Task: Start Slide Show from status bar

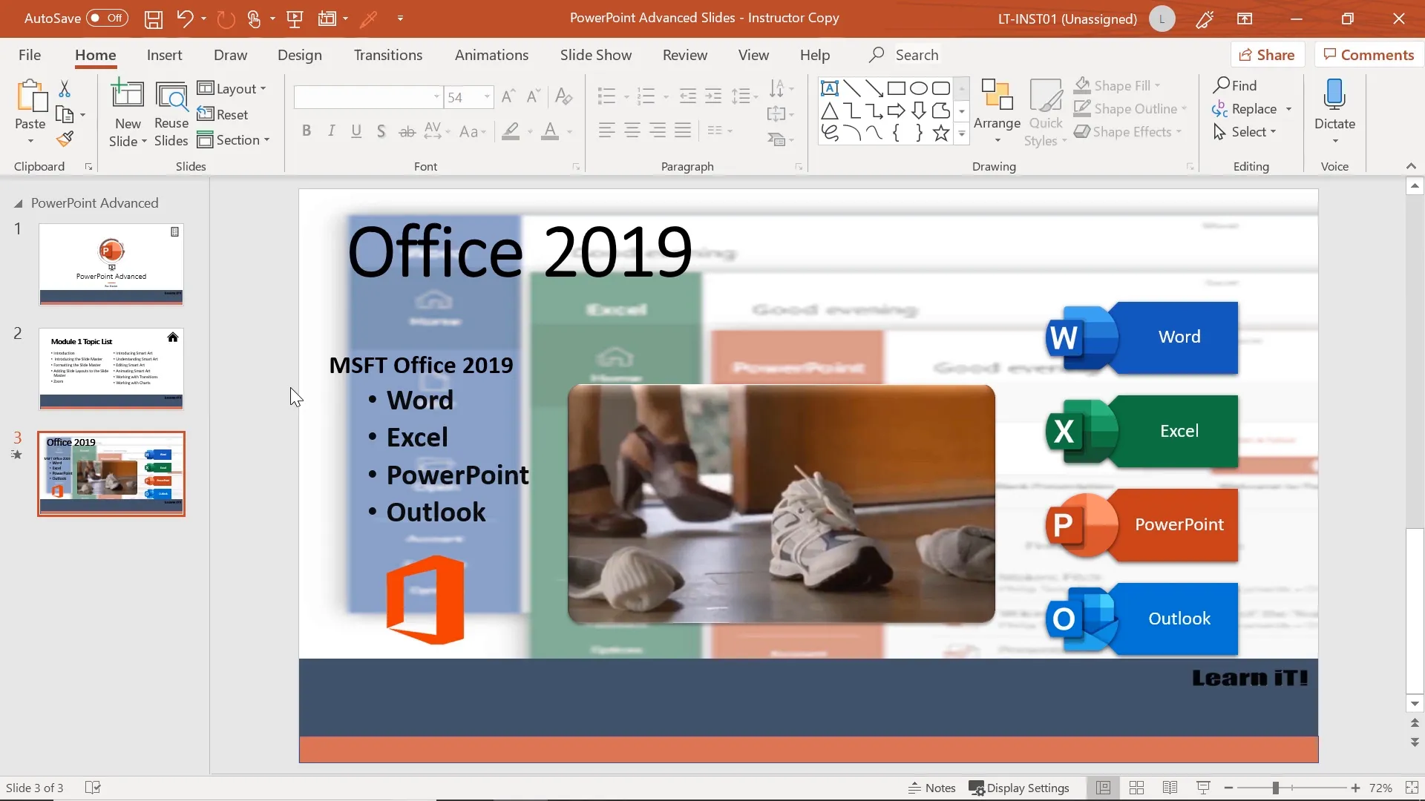Action: tap(1203, 788)
